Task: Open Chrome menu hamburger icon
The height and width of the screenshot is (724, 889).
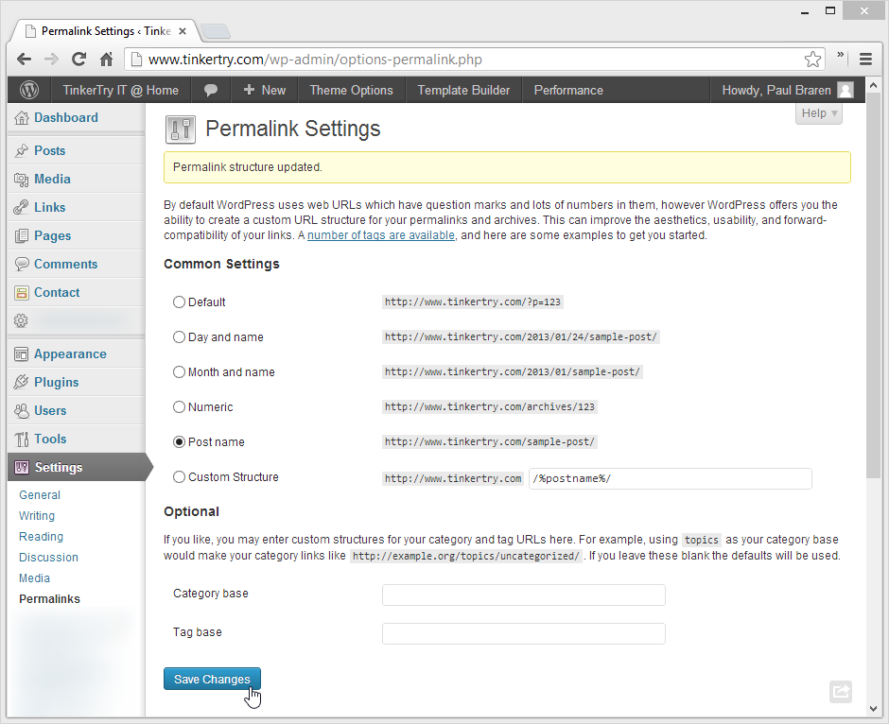Action: (865, 59)
